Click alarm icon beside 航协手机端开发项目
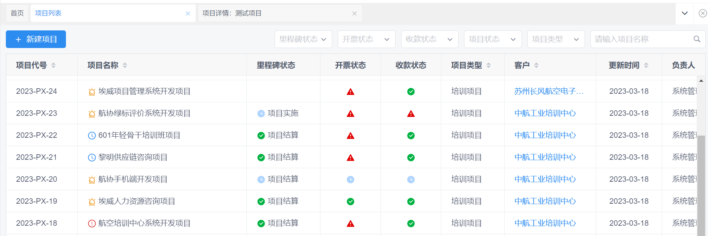Viewport: 708px width, 236px height. point(92,180)
